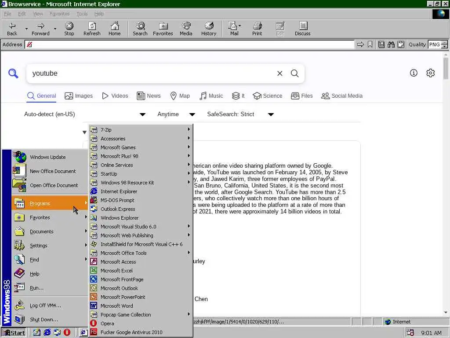This screenshot has height=338, width=450.
Task: Launch Microsoft Excel from Programs menu
Action: tap(141, 271)
